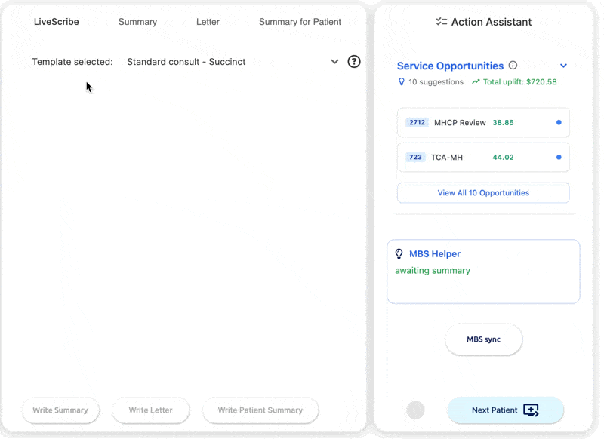Click the Next Patient add-screen icon

coord(531,410)
